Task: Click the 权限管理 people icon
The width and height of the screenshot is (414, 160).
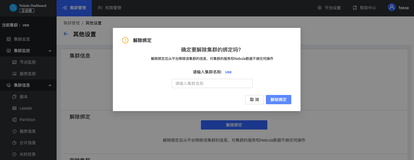Action: click(x=100, y=8)
